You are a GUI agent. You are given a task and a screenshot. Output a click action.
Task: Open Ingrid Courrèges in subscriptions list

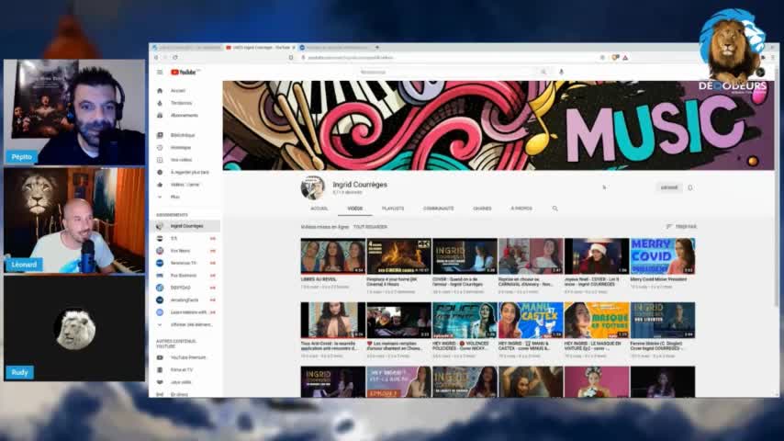coord(186,226)
